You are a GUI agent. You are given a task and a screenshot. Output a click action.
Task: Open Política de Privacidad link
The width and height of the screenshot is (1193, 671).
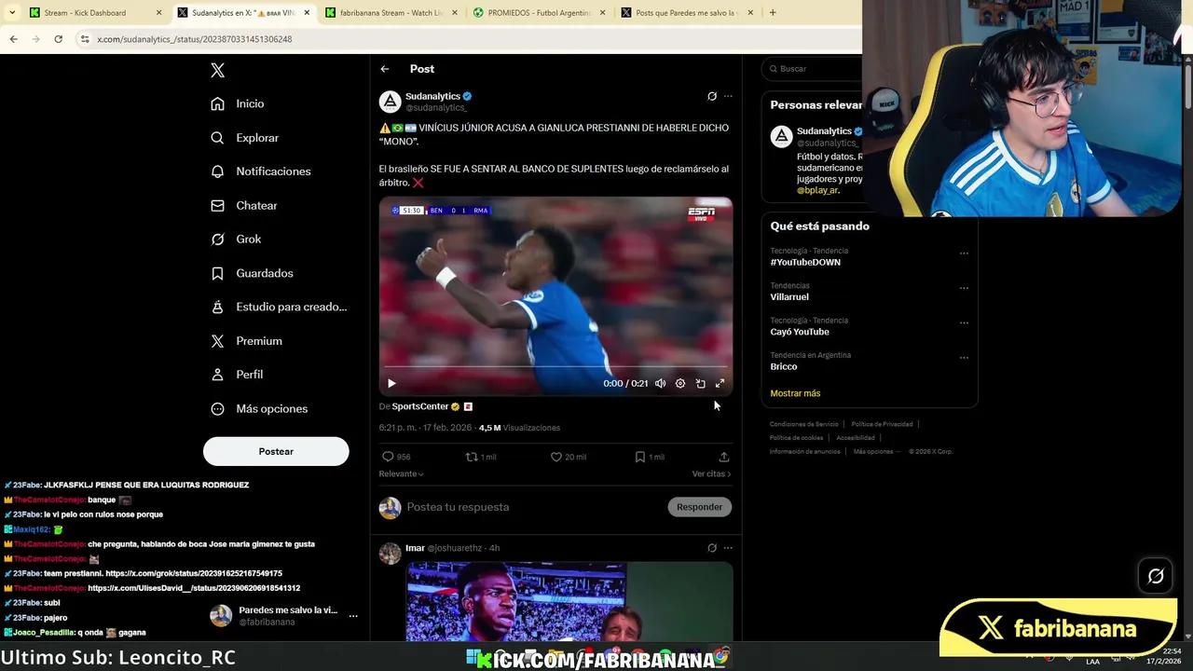(882, 424)
